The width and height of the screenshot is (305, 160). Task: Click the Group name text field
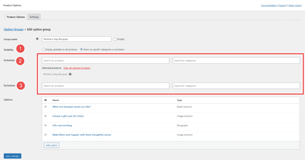click(77, 39)
